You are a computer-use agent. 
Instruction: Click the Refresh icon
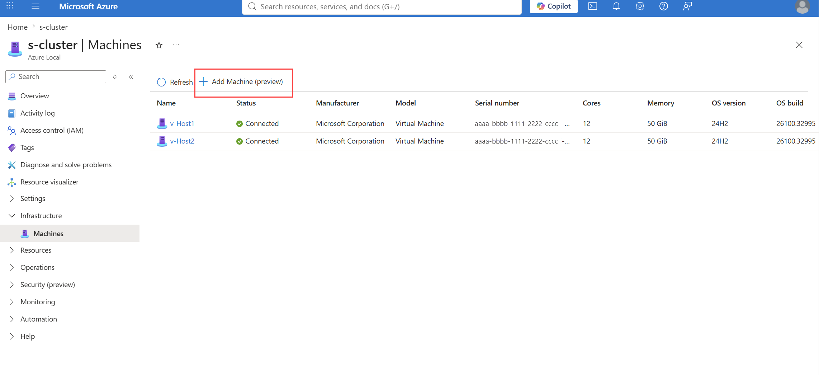pyautogui.click(x=161, y=82)
